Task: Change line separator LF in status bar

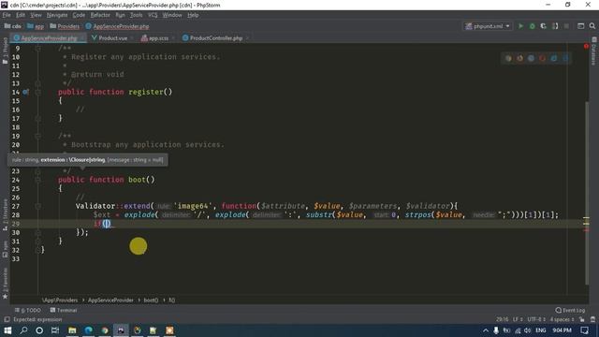Action: [518, 319]
